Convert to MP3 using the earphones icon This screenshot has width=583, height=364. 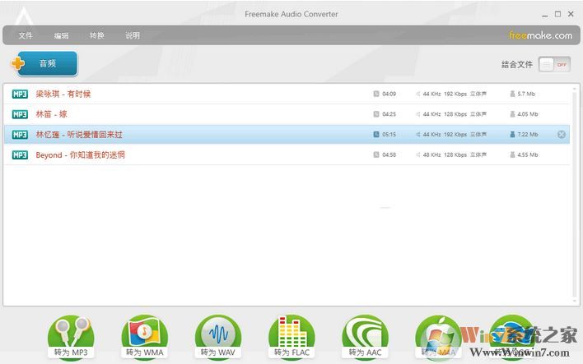(x=71, y=337)
